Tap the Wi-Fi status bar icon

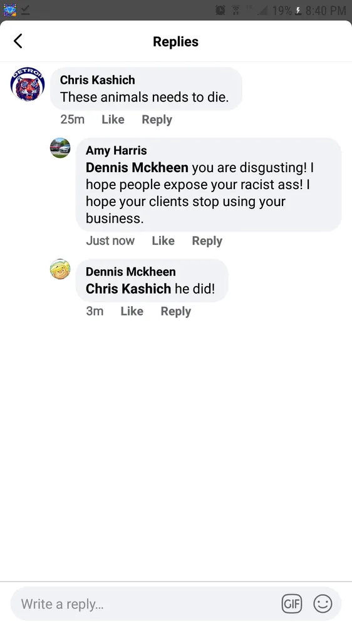pyautogui.click(x=236, y=10)
